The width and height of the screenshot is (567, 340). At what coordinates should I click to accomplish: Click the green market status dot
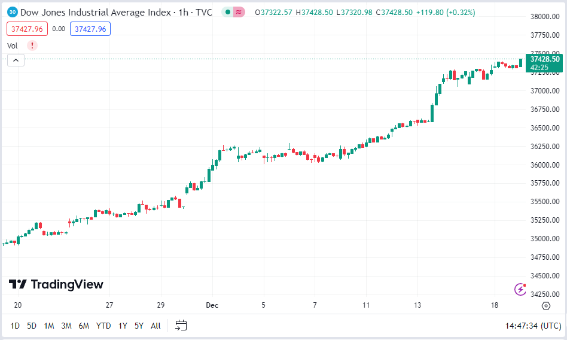tap(228, 12)
